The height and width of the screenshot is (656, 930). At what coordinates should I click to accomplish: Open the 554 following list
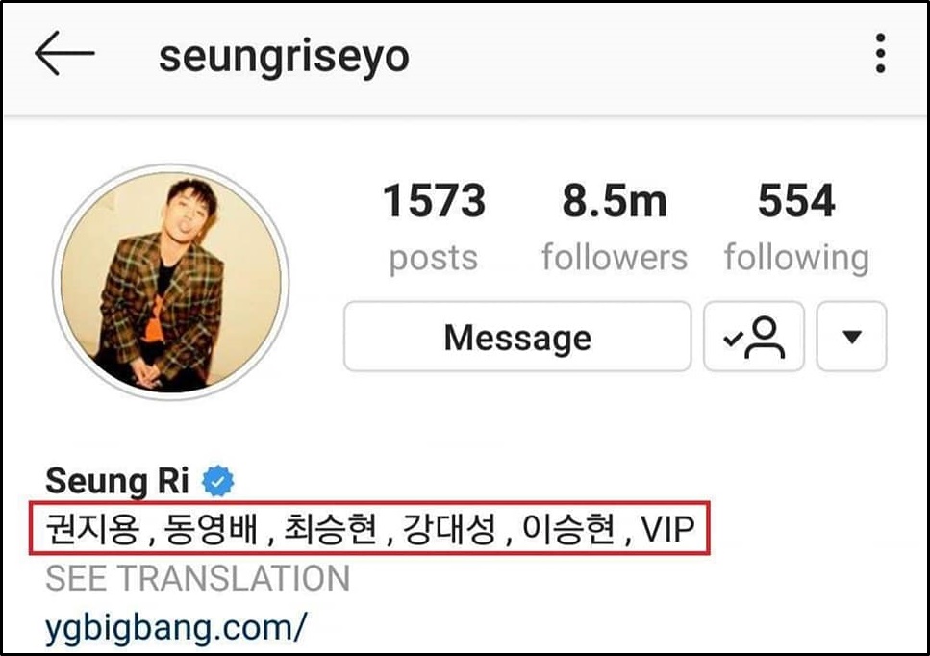click(x=796, y=227)
